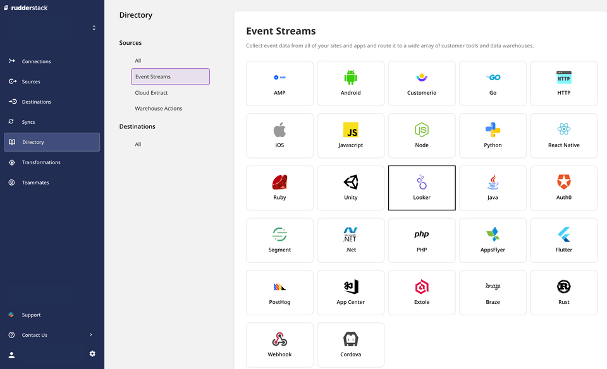607x369 pixels.
Task: Navigate to Teammates page
Action: pyautogui.click(x=35, y=183)
